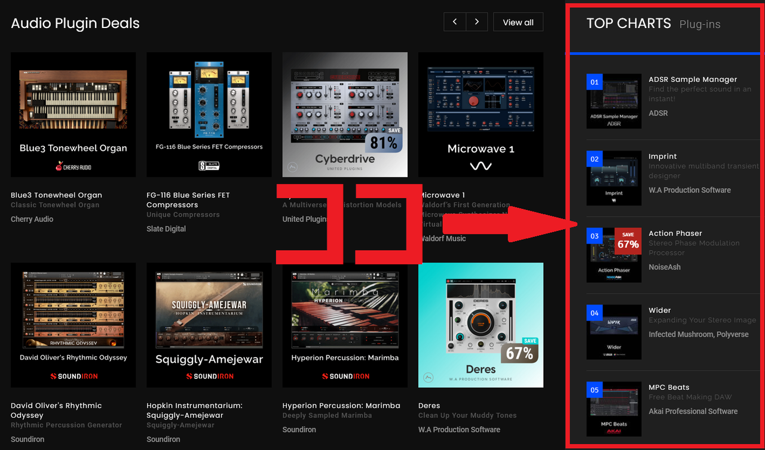The width and height of the screenshot is (765, 450).
Task: Select the Plug-ins tab in Top Charts
Action: click(700, 24)
